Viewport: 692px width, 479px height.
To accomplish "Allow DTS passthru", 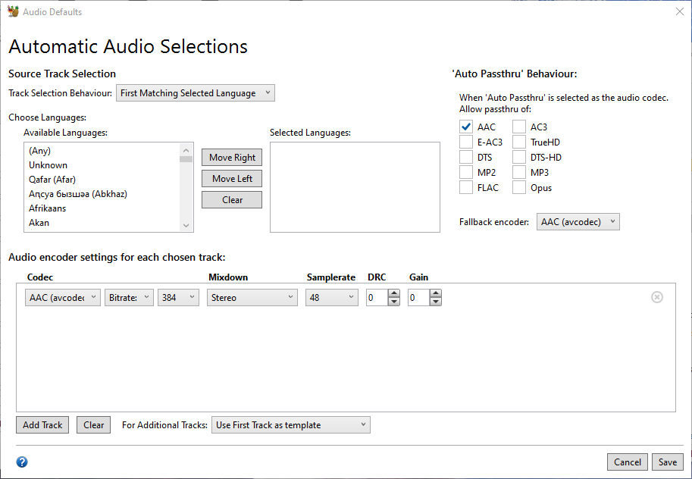I will point(466,157).
